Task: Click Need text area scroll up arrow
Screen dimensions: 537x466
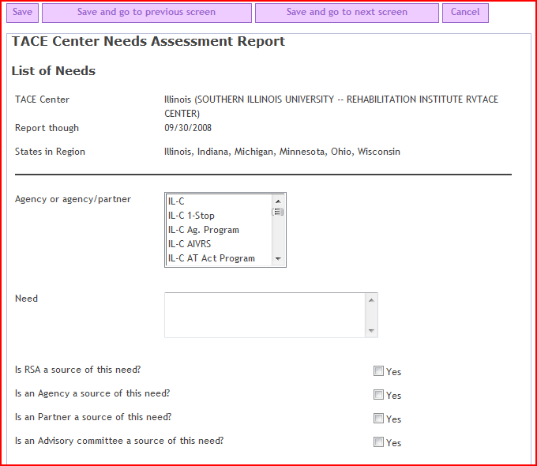Action: coord(371,300)
